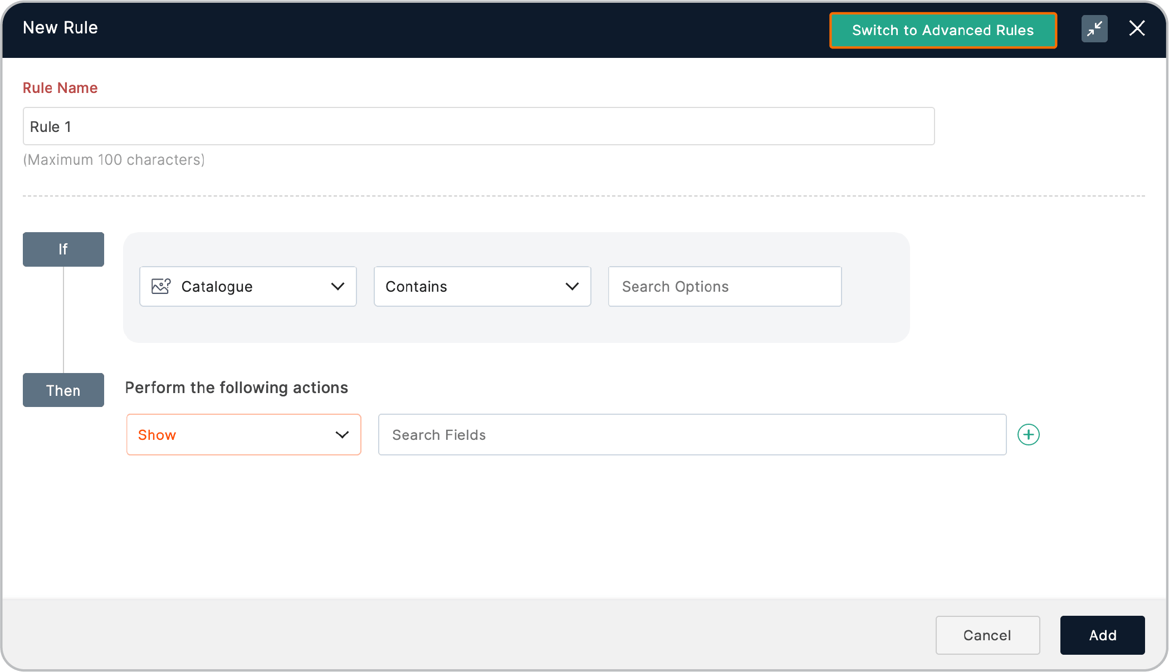1169x672 pixels.
Task: Click the Add button
Action: 1102,635
